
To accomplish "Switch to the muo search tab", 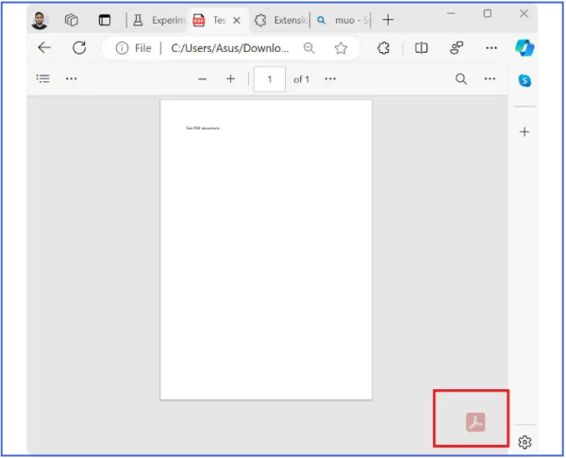I will pos(342,20).
